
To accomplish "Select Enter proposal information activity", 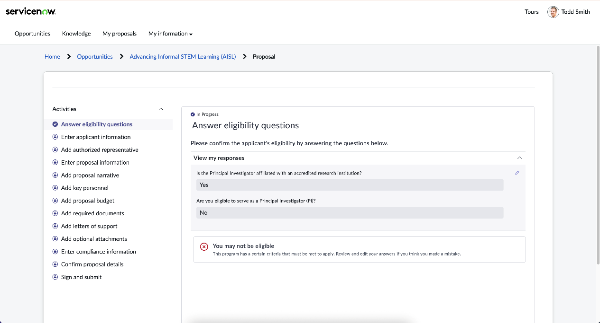I will (x=95, y=163).
